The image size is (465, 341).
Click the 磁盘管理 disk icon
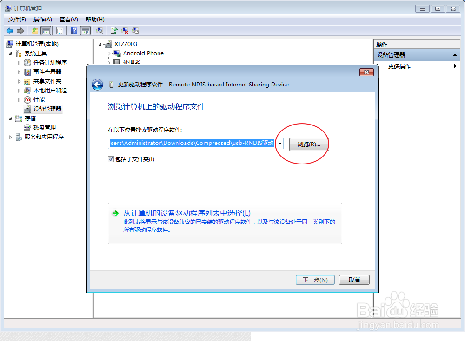[x=27, y=128]
